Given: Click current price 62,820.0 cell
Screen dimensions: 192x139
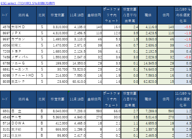Looking at the screenshot, I should [148, 81].
